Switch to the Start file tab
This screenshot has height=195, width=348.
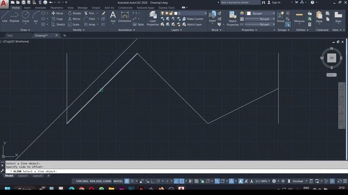[10, 36]
